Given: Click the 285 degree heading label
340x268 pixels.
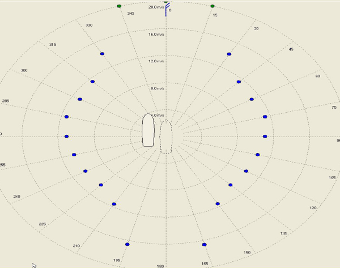Looking at the screenshot, I should point(6,101).
